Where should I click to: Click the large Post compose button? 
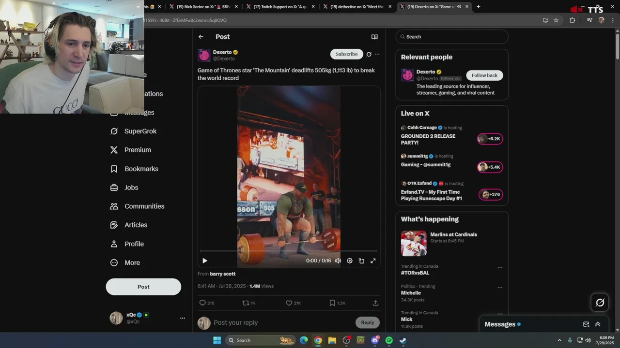click(x=143, y=287)
